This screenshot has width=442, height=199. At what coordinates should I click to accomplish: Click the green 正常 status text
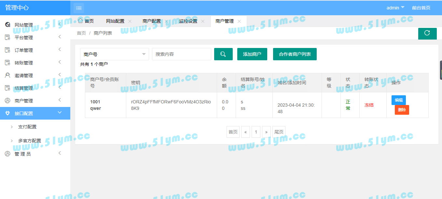pos(348,105)
